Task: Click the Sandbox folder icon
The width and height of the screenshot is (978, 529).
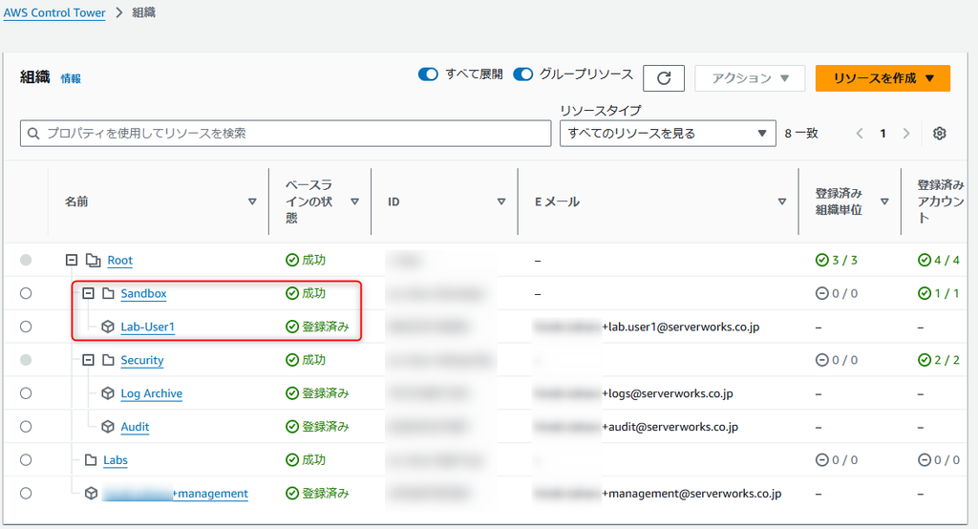Action: coord(108,293)
